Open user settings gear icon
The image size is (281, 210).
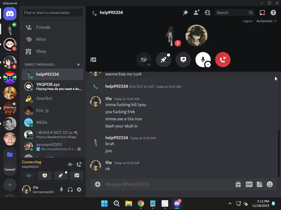[x=79, y=189]
